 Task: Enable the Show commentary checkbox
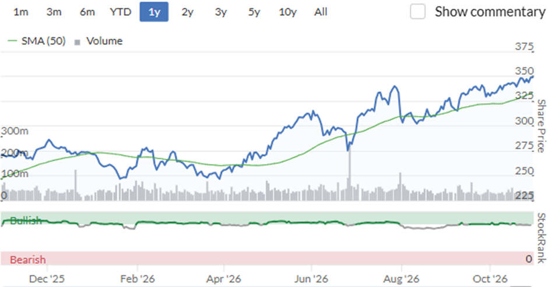pyautogui.click(x=417, y=12)
